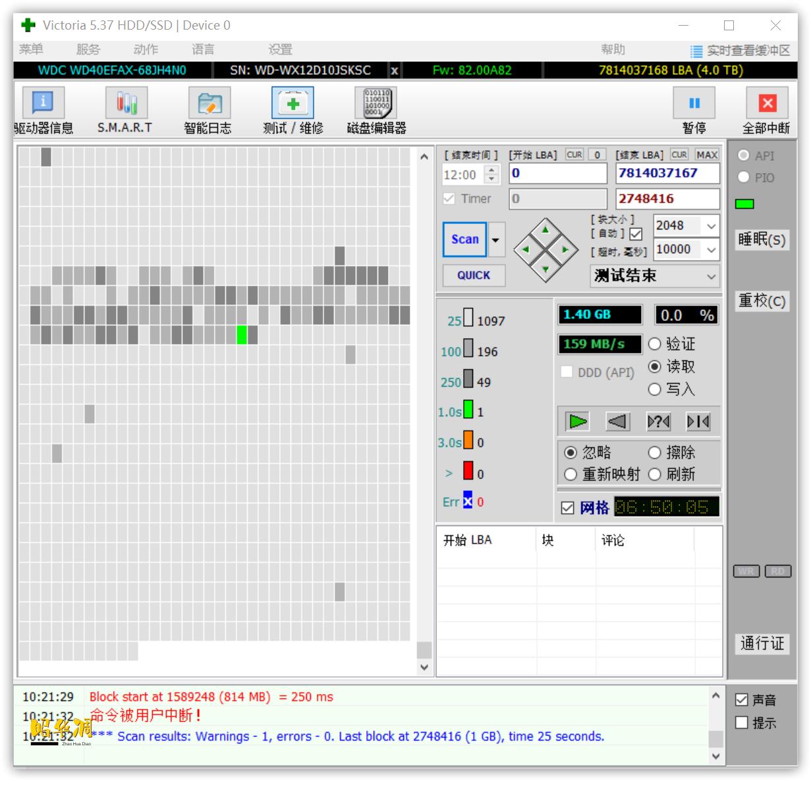Open the S.M.A.R.T tool icon
Image resolution: width=811 pixels, height=802 pixels.
tap(125, 103)
